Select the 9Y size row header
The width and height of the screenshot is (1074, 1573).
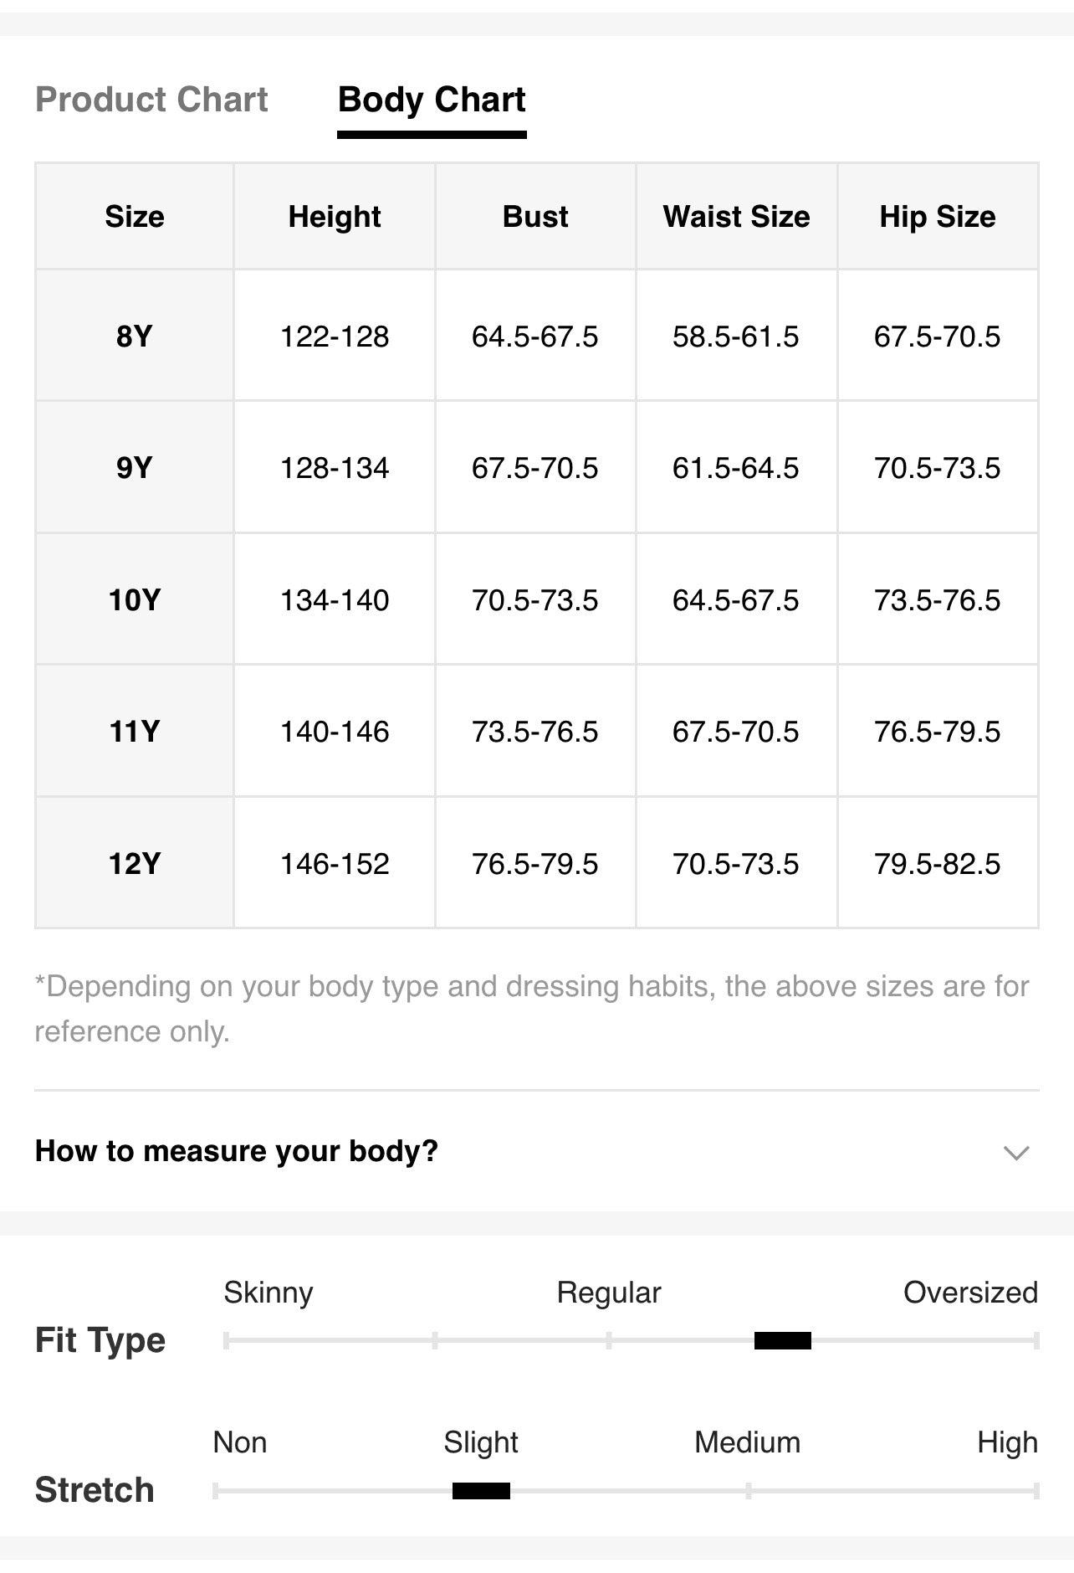click(135, 467)
